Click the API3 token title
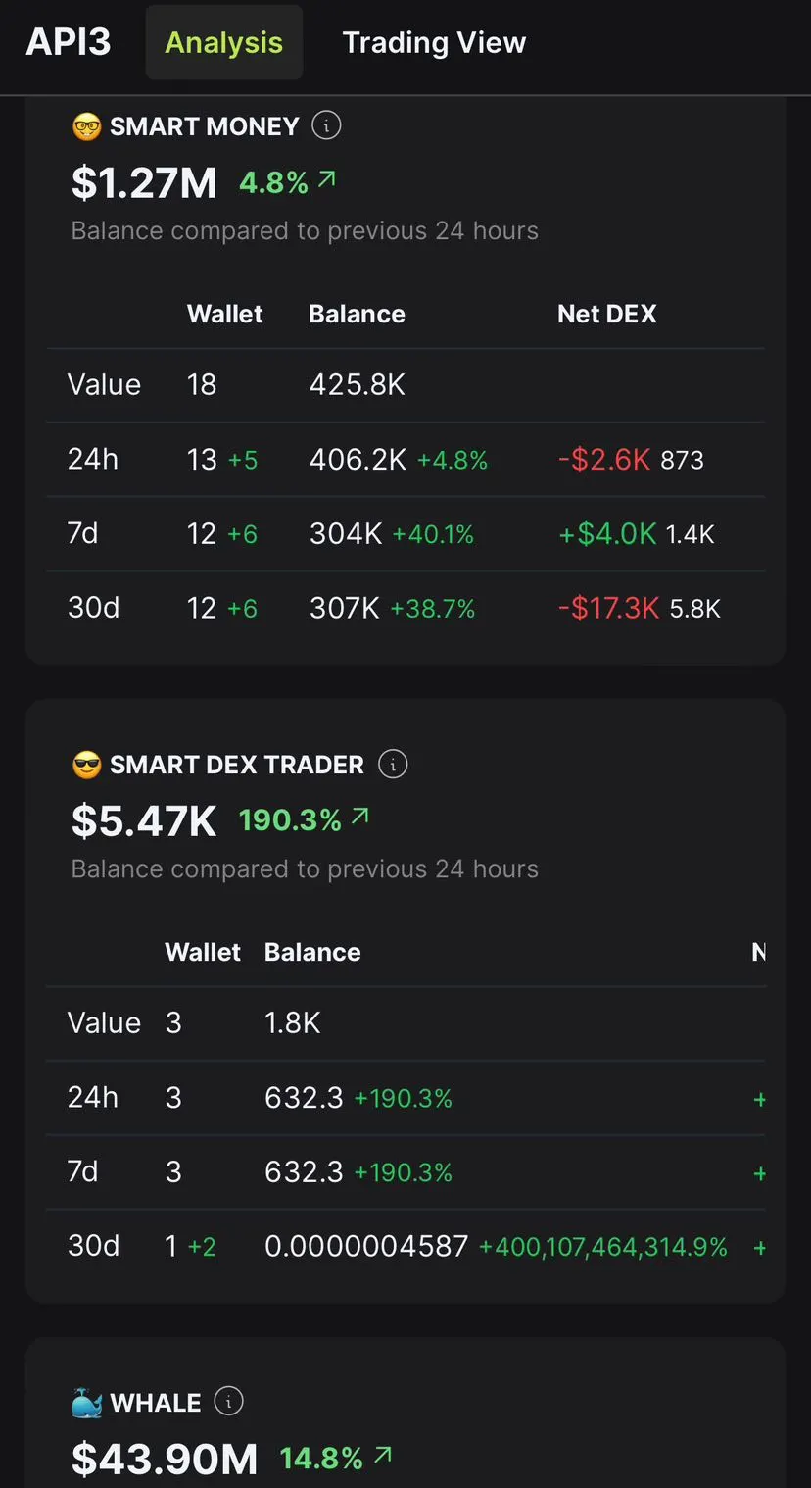This screenshot has width=811, height=1488. click(x=69, y=42)
